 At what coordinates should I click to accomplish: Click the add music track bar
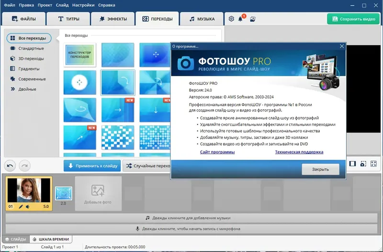[191, 218]
